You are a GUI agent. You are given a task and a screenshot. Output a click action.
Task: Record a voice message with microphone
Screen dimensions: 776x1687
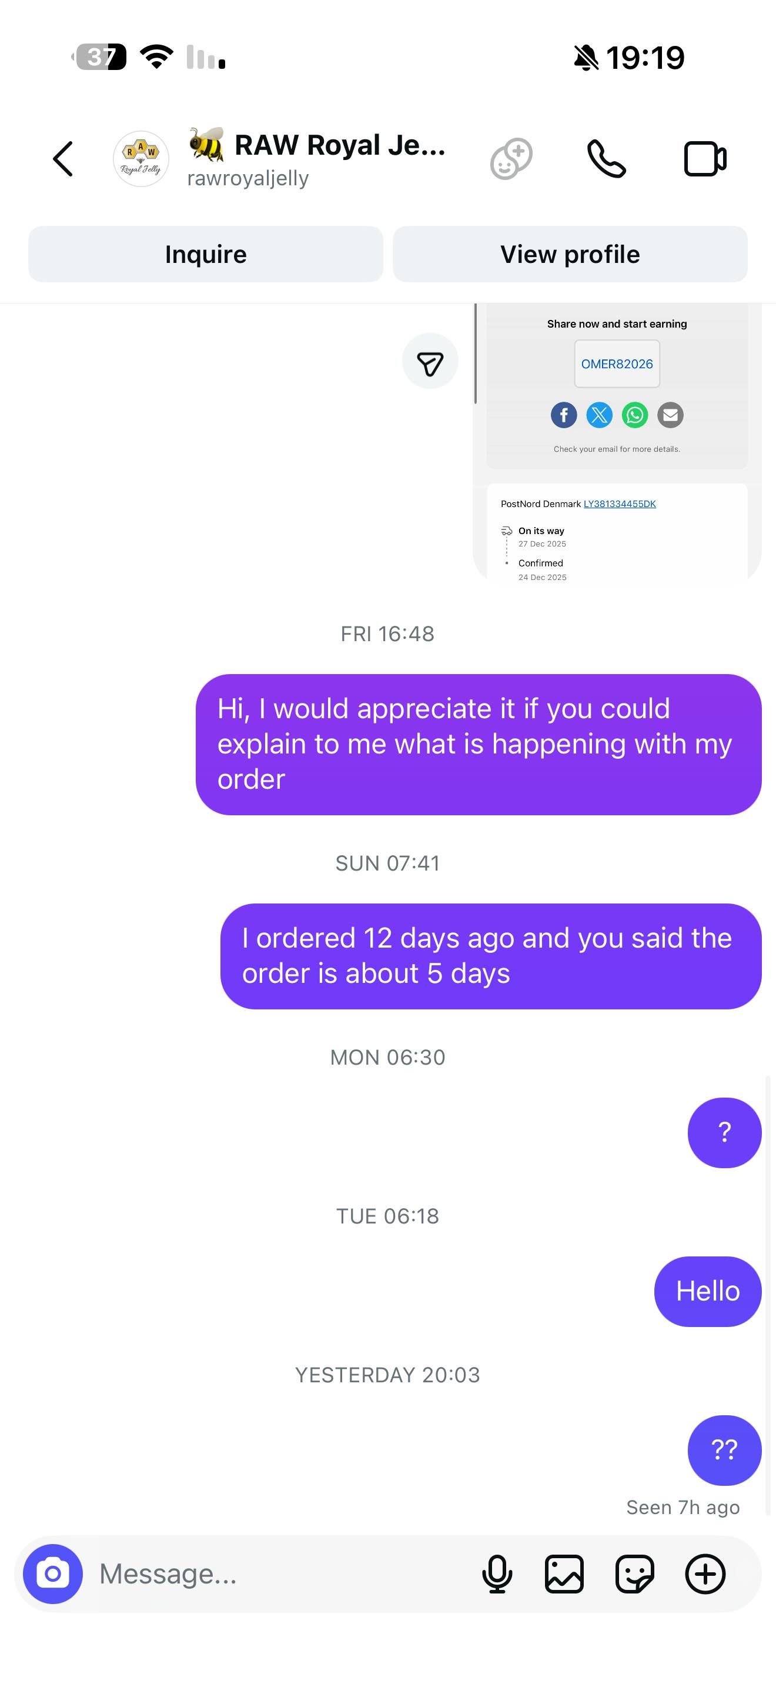pos(497,1573)
